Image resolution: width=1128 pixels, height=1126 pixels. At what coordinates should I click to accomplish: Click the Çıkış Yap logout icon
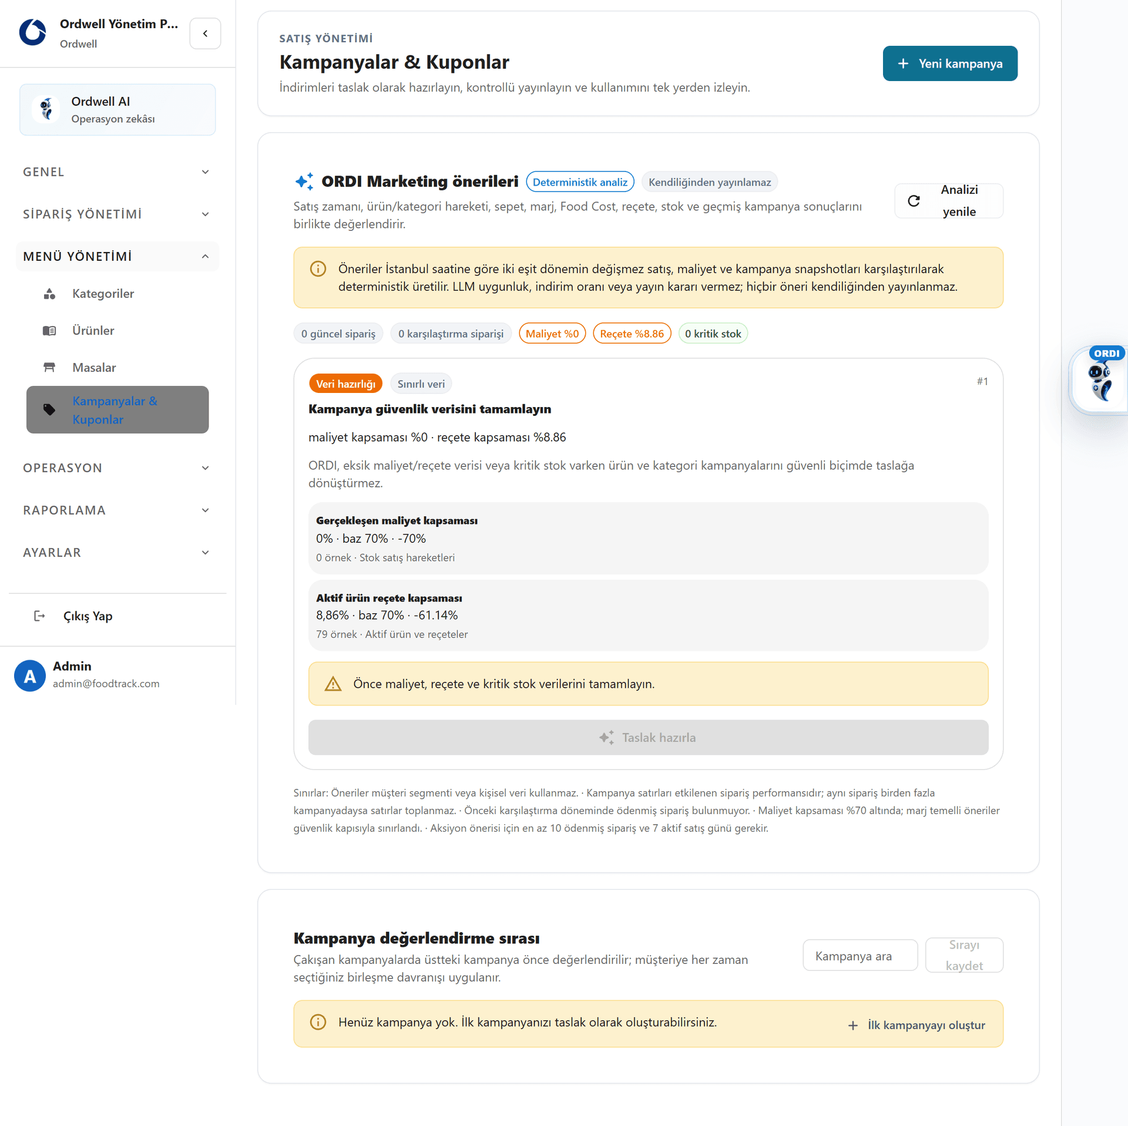point(39,616)
